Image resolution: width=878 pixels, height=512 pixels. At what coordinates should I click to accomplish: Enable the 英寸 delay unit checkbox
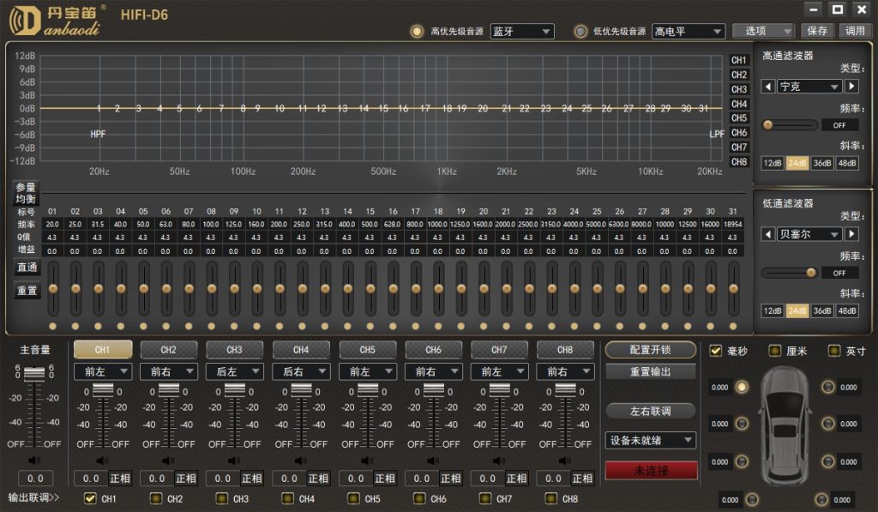pyautogui.click(x=834, y=351)
